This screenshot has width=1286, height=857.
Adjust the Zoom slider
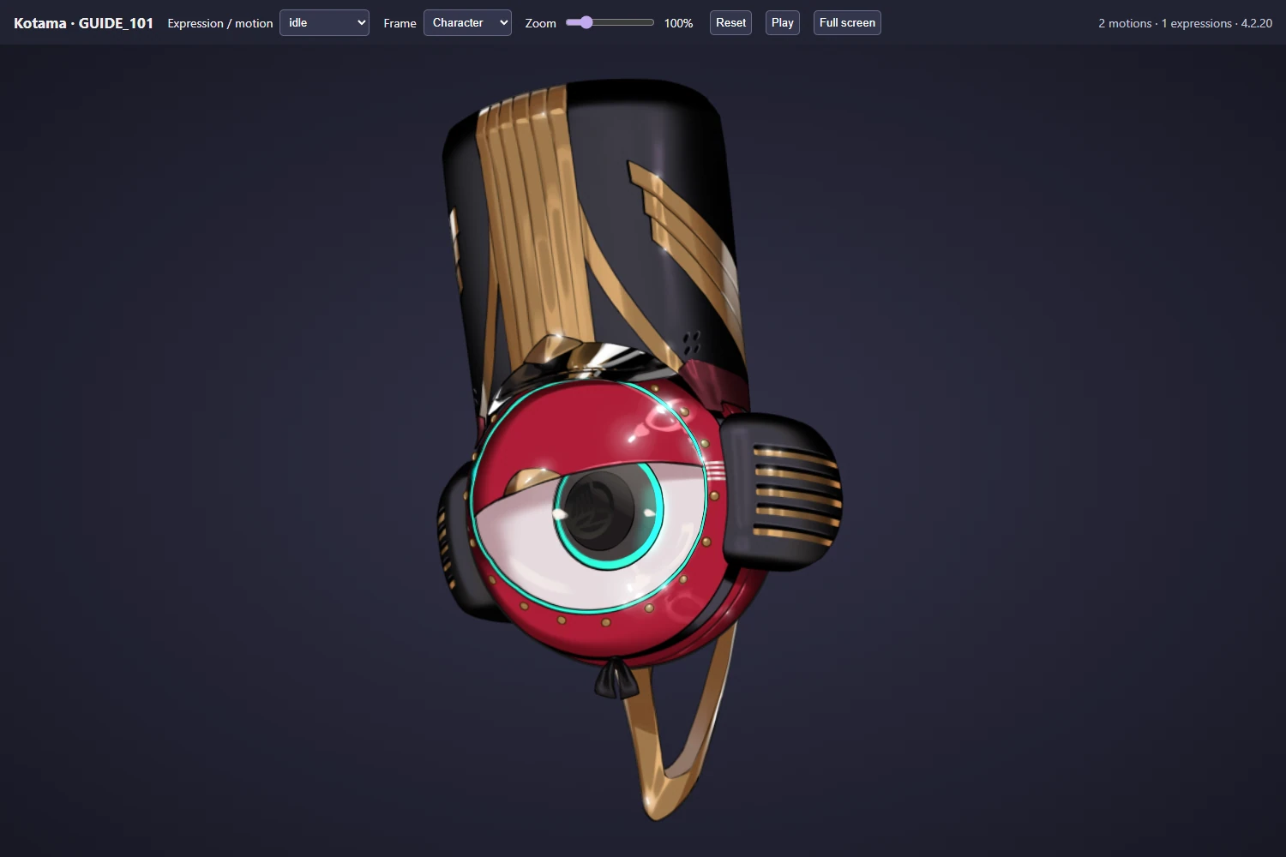coord(610,22)
